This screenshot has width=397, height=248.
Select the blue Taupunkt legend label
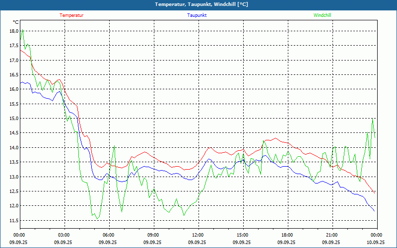click(197, 15)
